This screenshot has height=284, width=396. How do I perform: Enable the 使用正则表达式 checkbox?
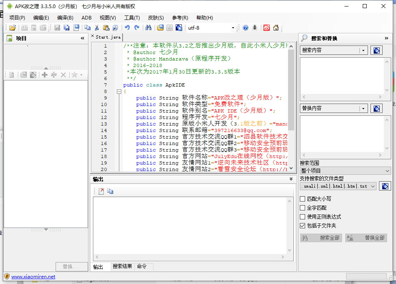click(x=303, y=217)
